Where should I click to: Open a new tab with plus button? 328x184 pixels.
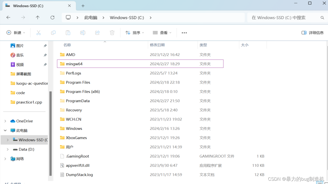point(83,6)
